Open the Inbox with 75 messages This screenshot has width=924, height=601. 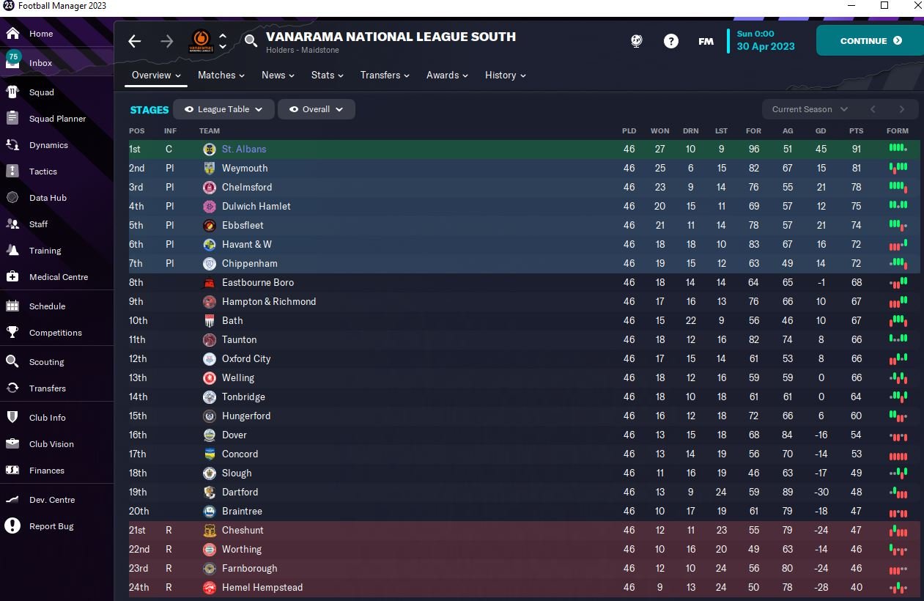40,63
